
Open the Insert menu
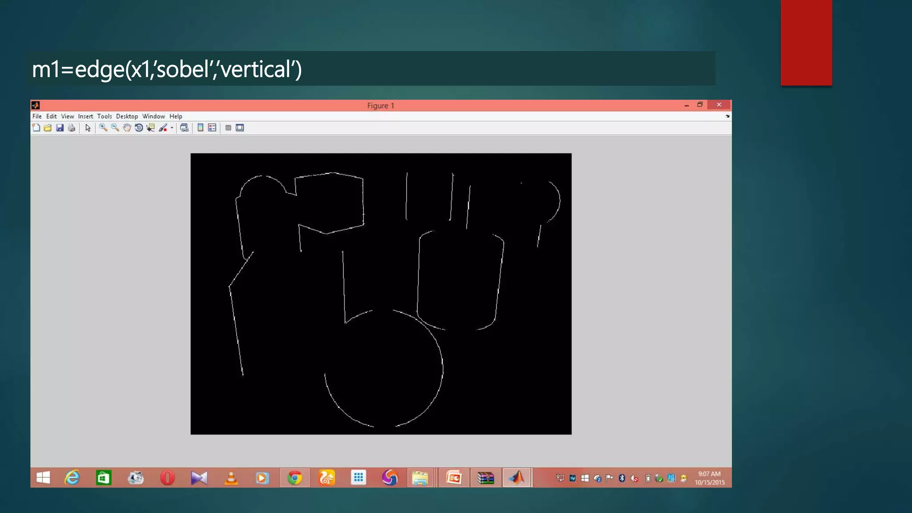point(85,116)
